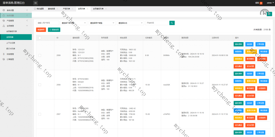This screenshot has width=275, height=137.
Task: Close the 会员等级列表 tab
Action: 106,9
